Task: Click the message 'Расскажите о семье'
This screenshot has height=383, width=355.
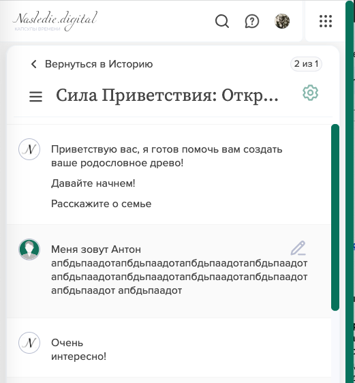Action: pyautogui.click(x=101, y=204)
